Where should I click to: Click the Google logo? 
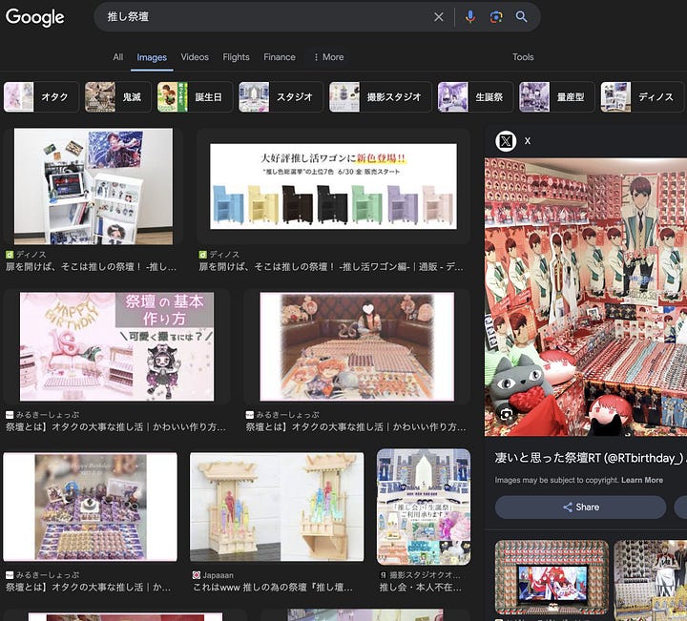pyautogui.click(x=35, y=17)
